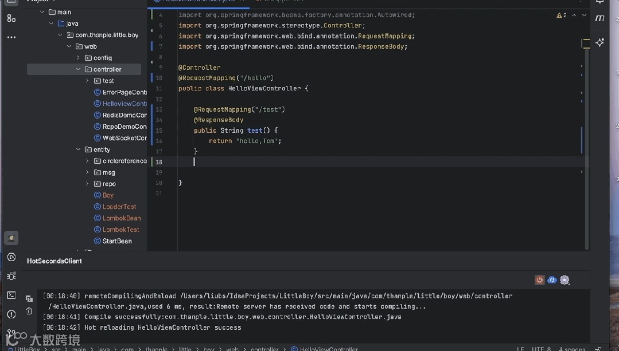Click HelloViewController class name in code

pyautogui.click(x=264, y=88)
